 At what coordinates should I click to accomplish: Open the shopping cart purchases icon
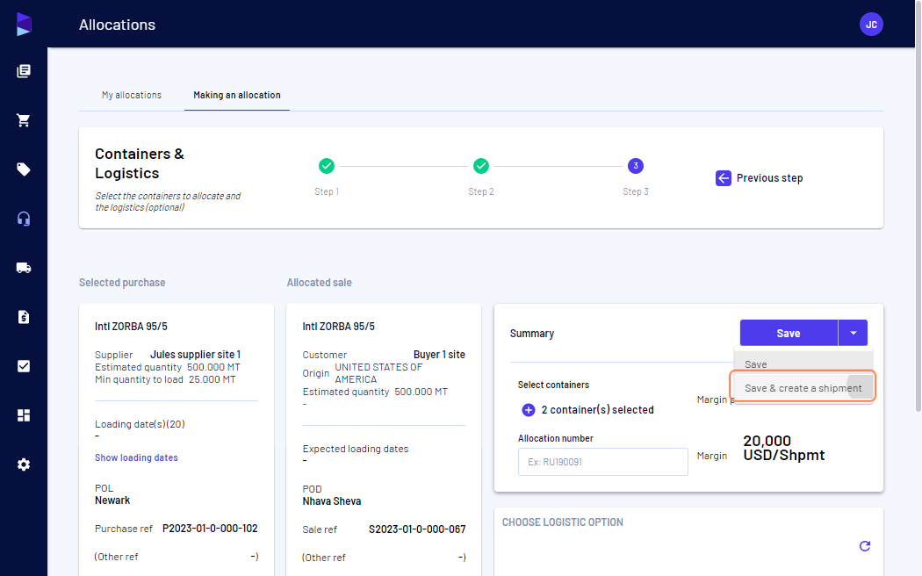pos(24,120)
